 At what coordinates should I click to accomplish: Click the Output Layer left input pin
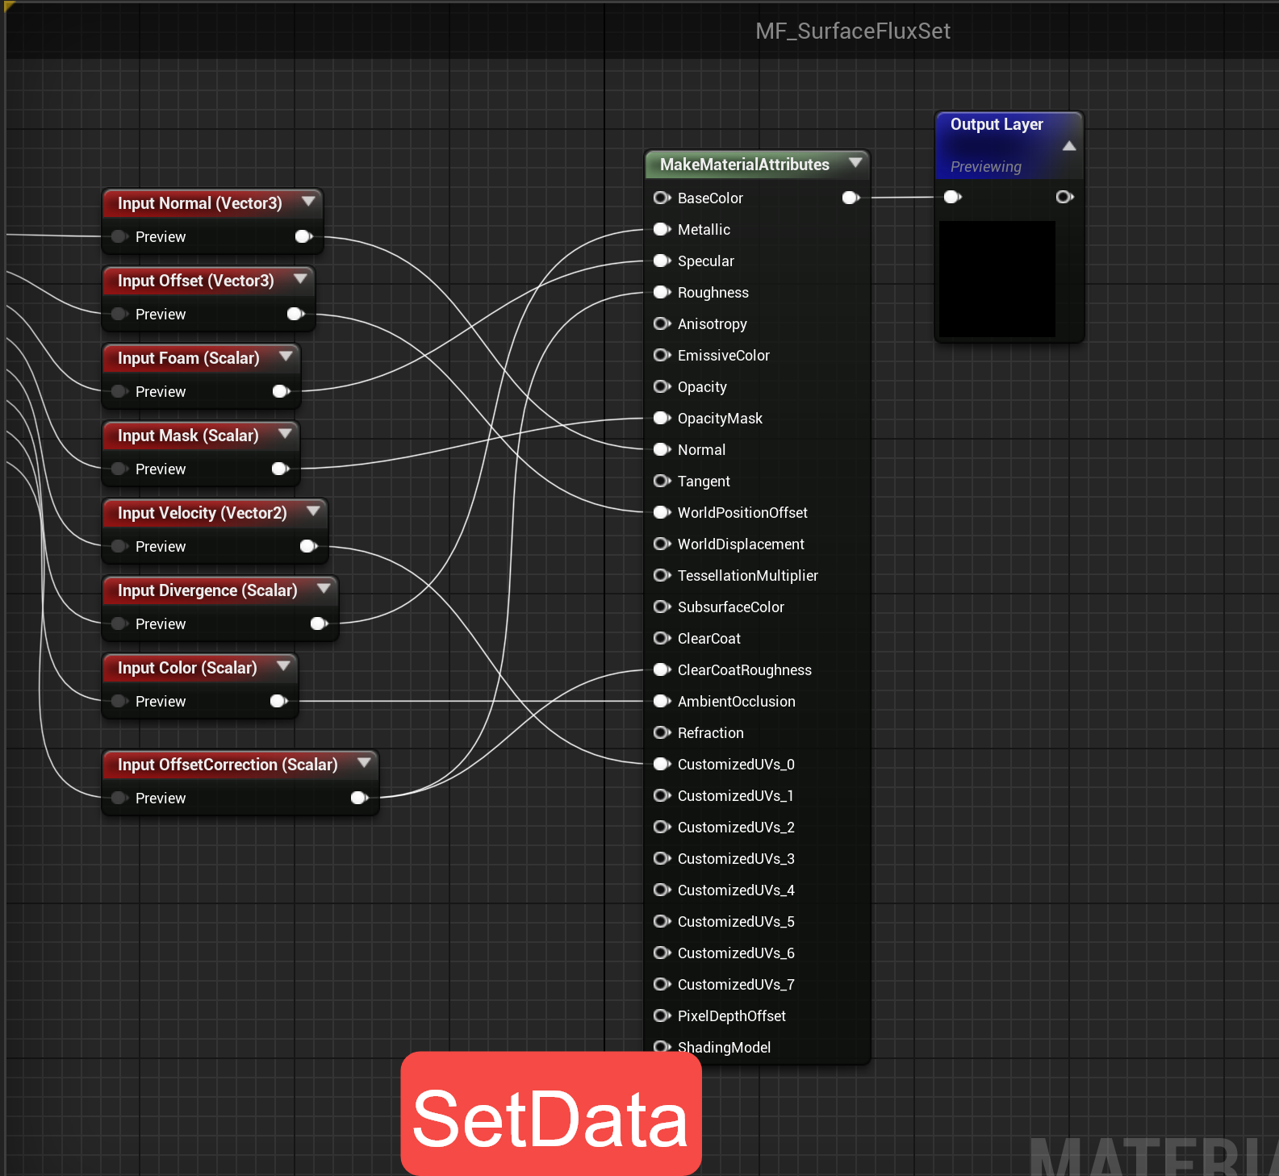952,197
